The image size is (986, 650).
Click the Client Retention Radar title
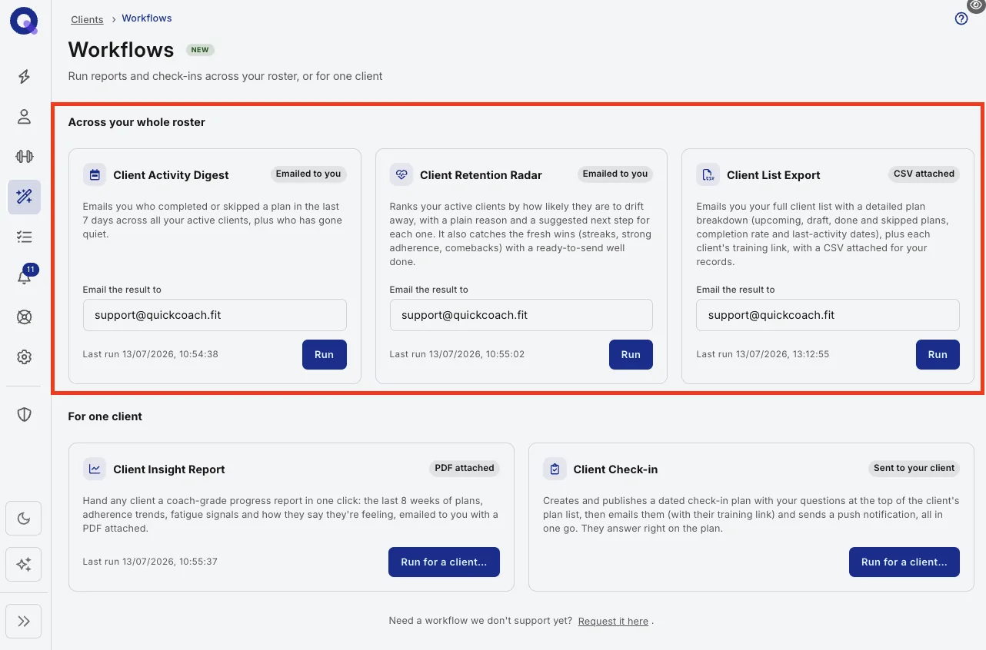[x=481, y=175]
